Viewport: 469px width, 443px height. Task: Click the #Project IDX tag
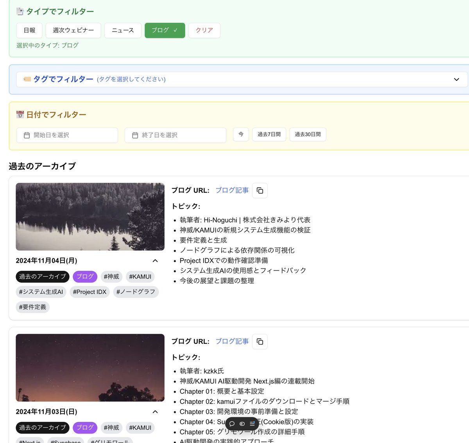(x=90, y=292)
